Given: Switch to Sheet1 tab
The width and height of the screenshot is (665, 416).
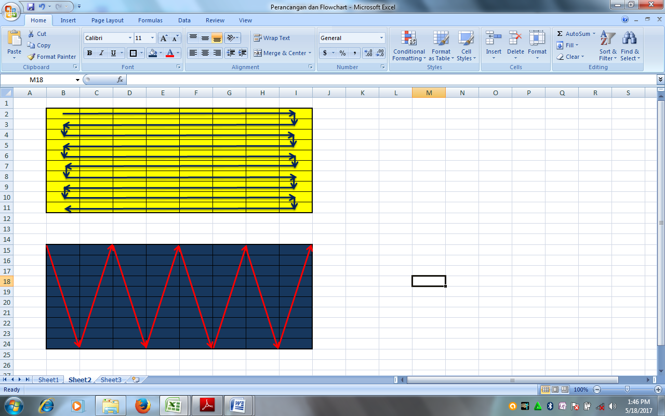Looking at the screenshot, I should (48, 380).
